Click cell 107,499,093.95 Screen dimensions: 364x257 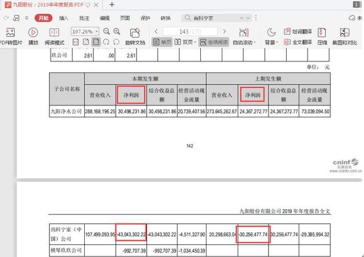[100, 234]
